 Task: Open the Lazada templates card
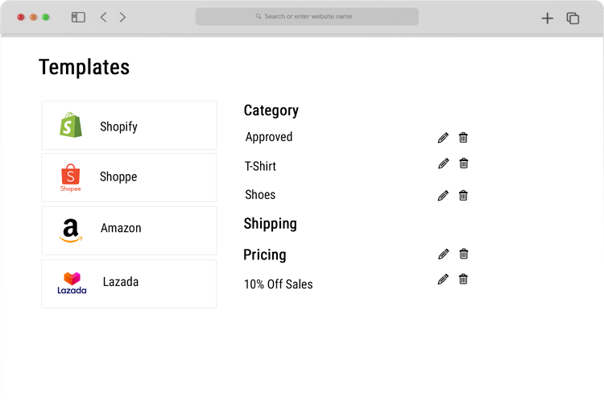pyautogui.click(x=129, y=284)
